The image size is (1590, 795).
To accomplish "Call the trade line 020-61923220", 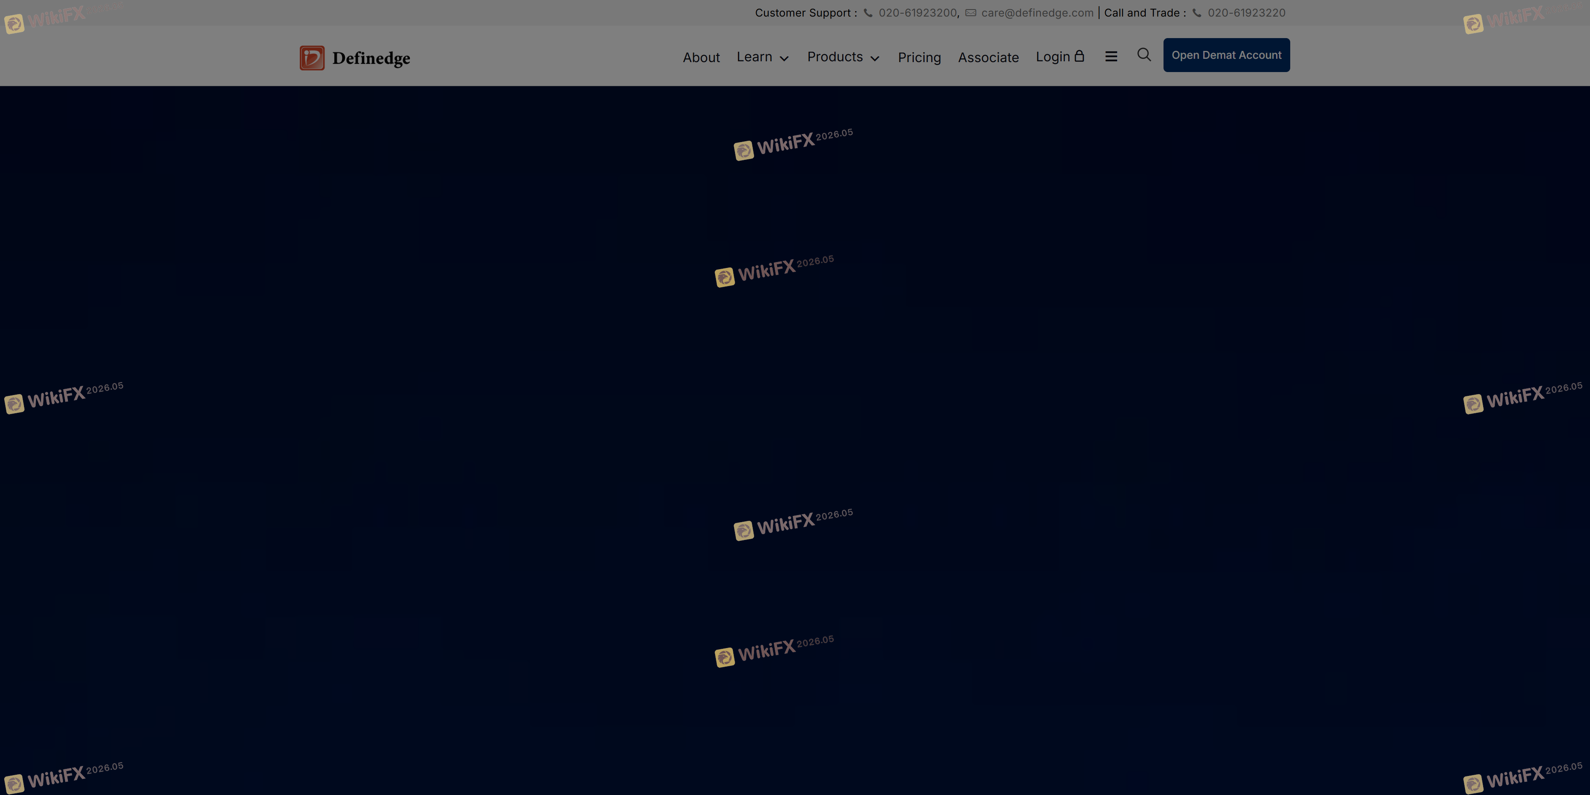I will tap(1246, 13).
